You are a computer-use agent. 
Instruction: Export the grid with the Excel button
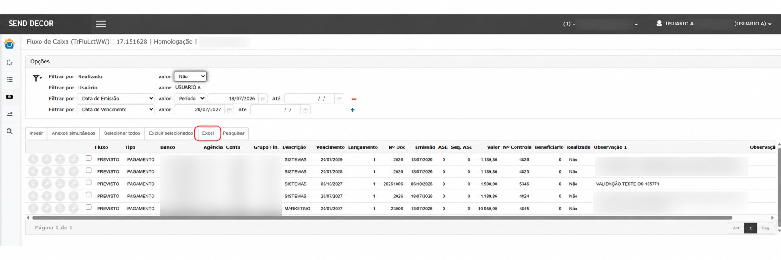208,133
